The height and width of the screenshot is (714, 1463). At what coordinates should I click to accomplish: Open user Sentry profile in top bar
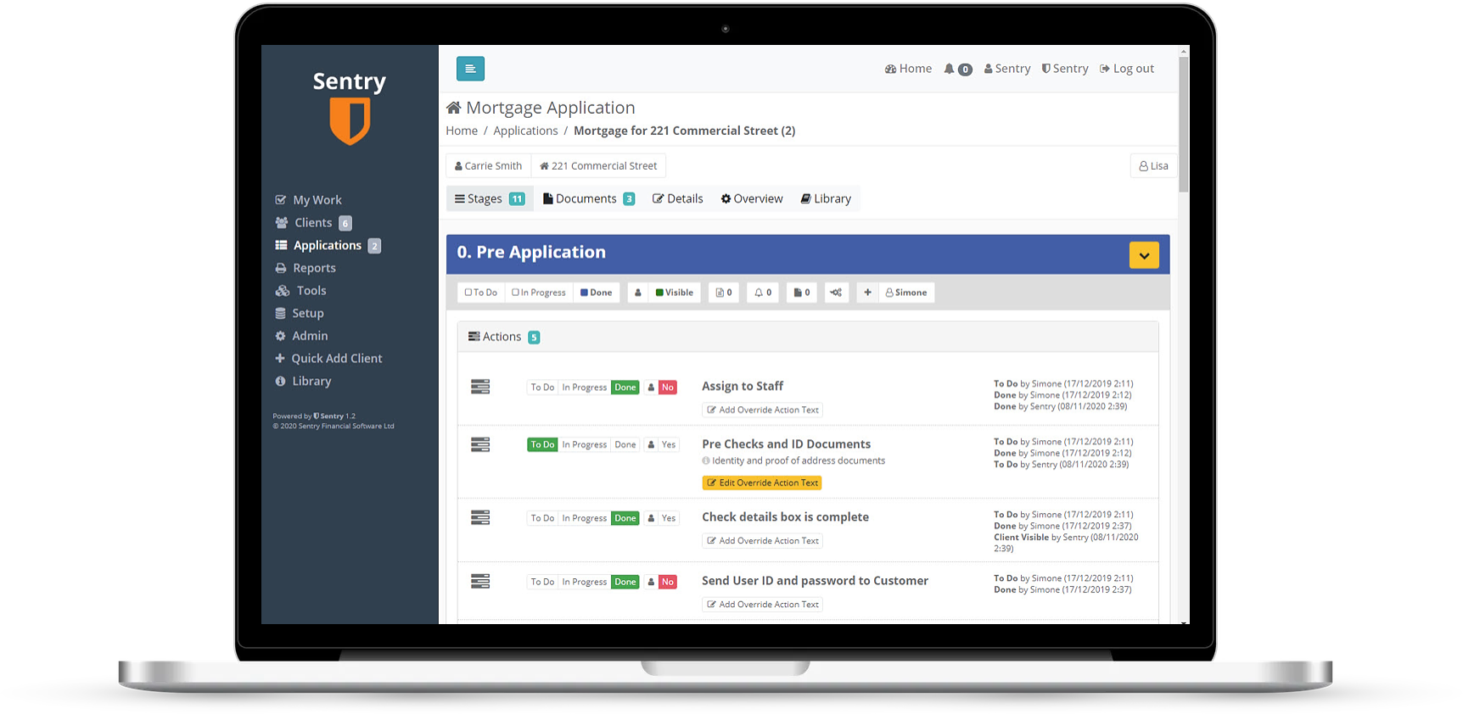[x=1007, y=69]
